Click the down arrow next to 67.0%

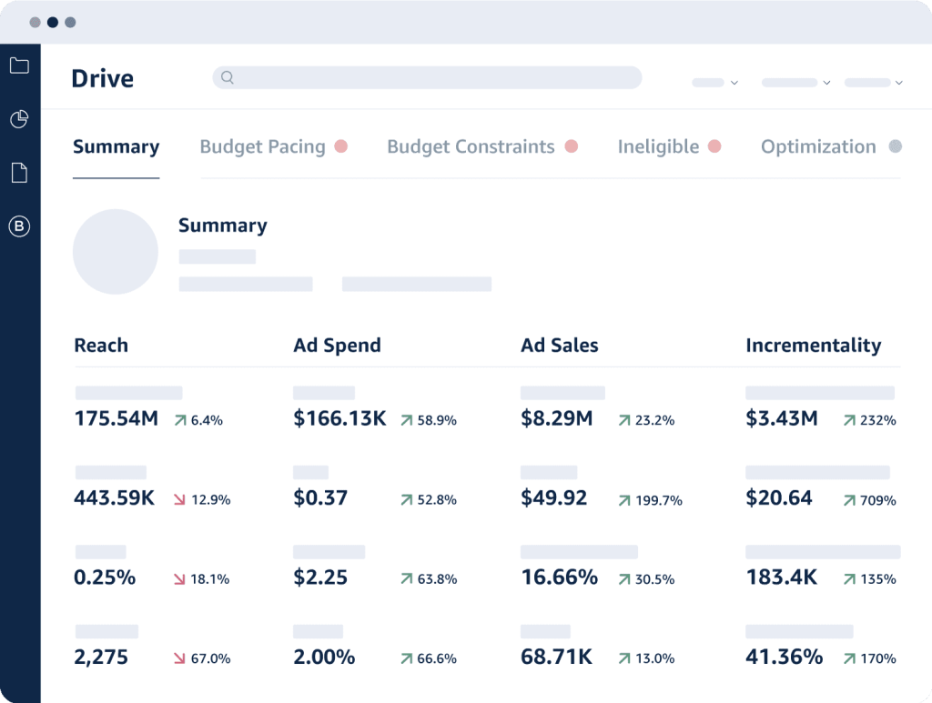tap(179, 658)
